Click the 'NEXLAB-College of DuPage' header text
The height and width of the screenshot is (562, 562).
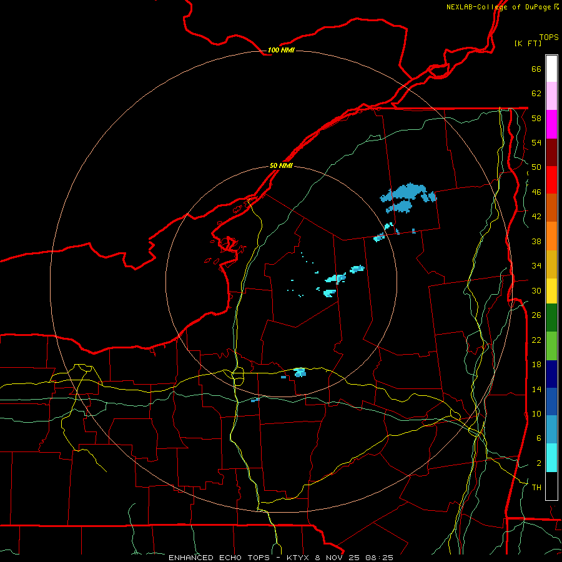click(x=498, y=7)
